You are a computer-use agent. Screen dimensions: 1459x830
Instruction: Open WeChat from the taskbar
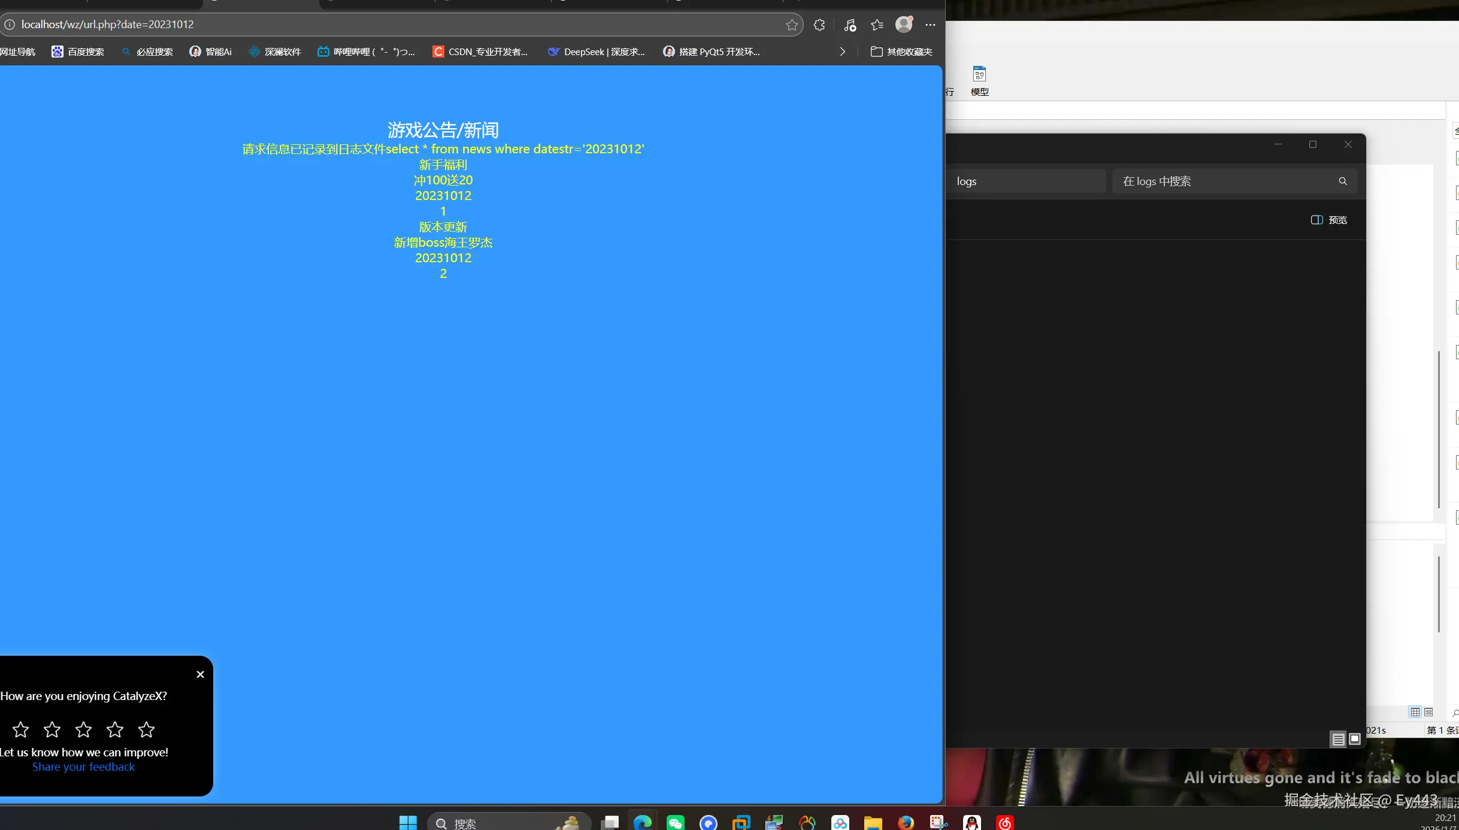click(675, 823)
